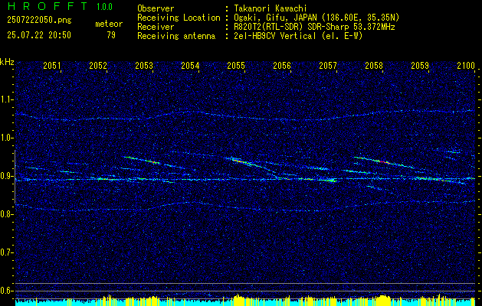Select the filename 2507222050.png
This screenshot has height=306, width=482.
tap(39, 20)
